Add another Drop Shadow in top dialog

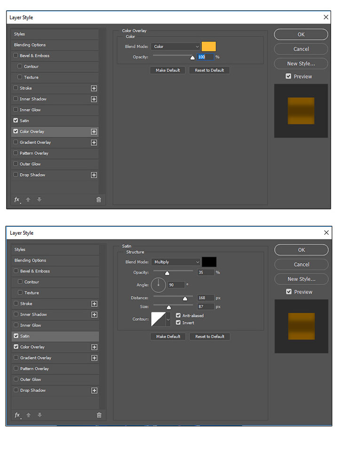click(x=94, y=175)
